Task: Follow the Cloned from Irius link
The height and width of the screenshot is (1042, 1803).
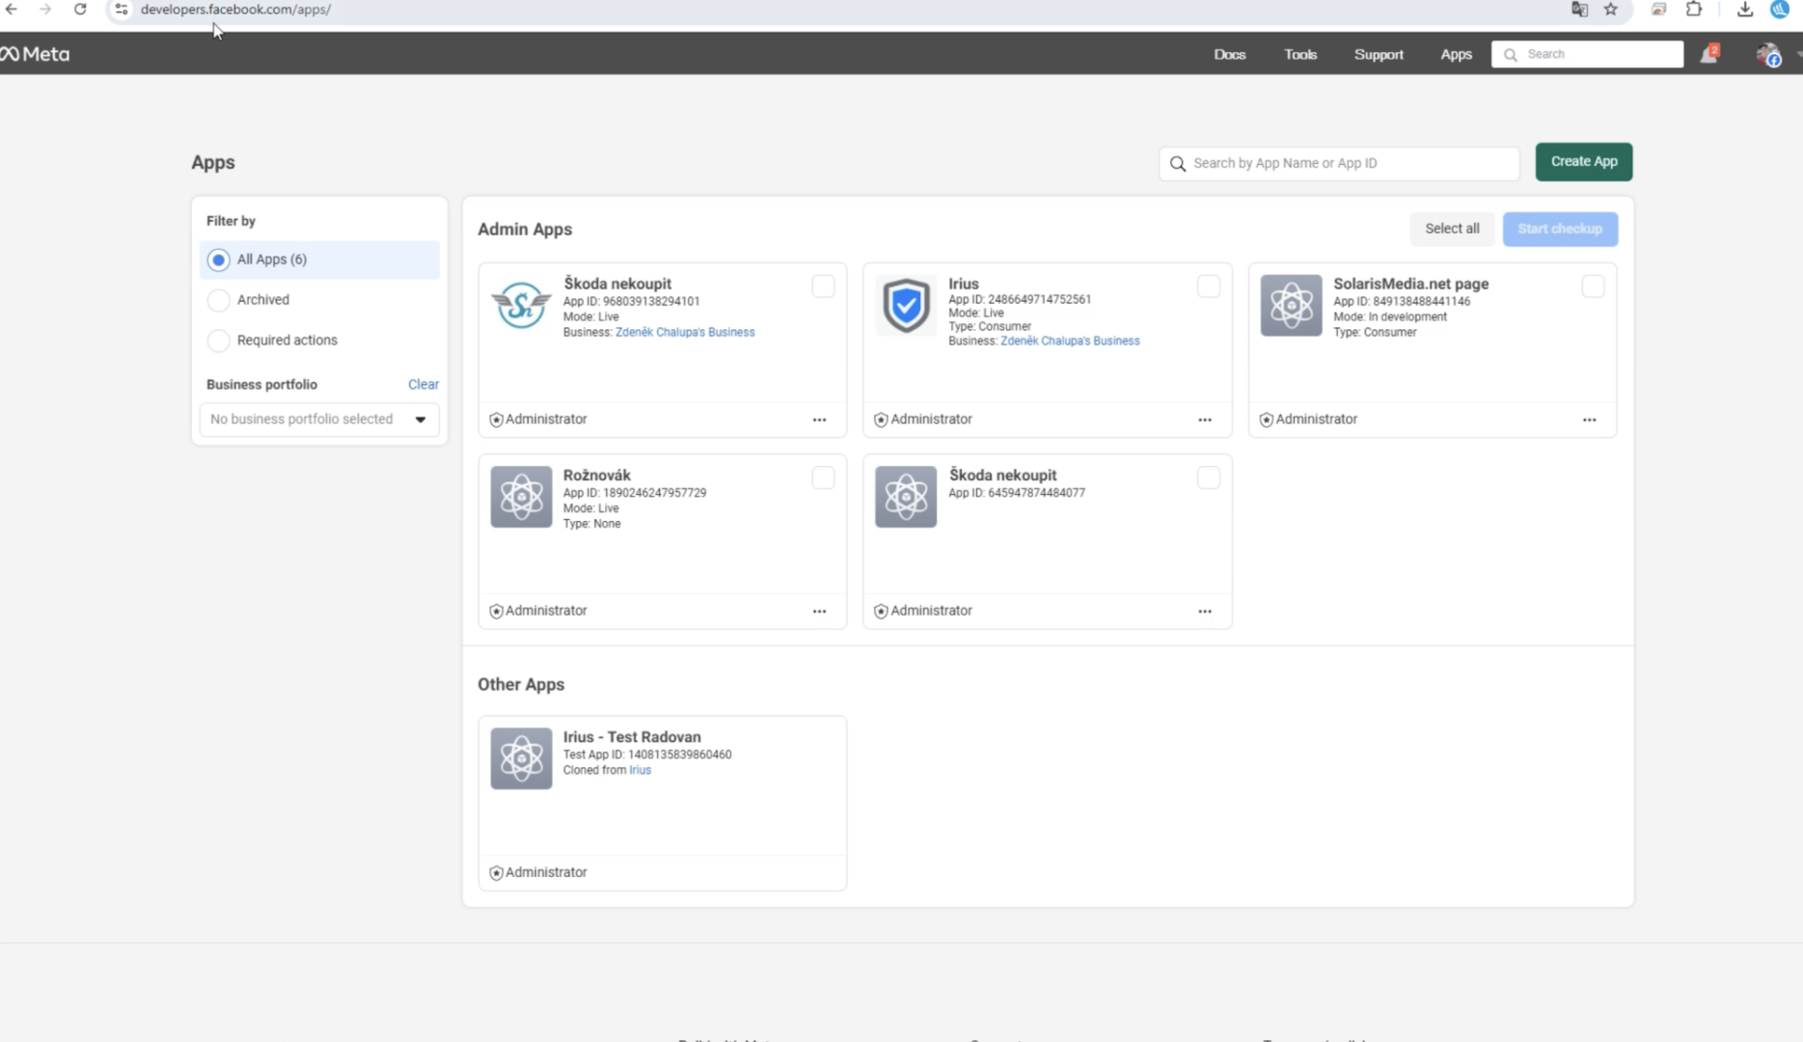Action: coord(641,770)
